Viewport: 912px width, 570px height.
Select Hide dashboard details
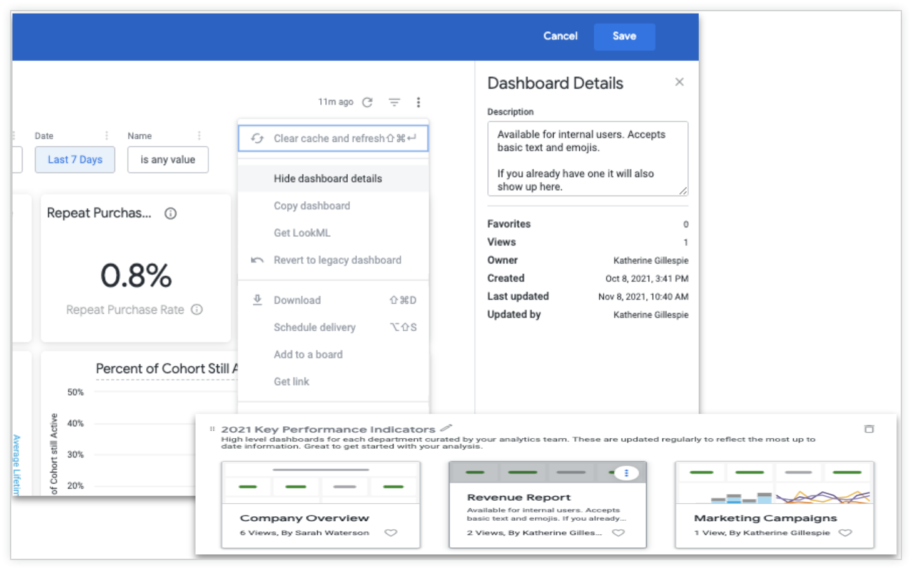tap(328, 179)
